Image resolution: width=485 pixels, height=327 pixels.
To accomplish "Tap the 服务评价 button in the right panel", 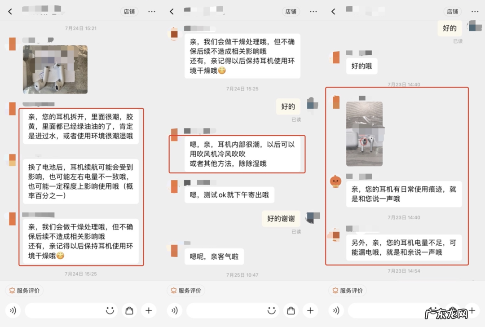I will (348, 291).
